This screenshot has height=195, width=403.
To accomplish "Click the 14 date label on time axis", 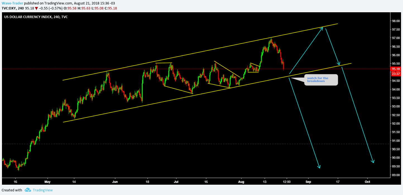I will click(74, 181).
